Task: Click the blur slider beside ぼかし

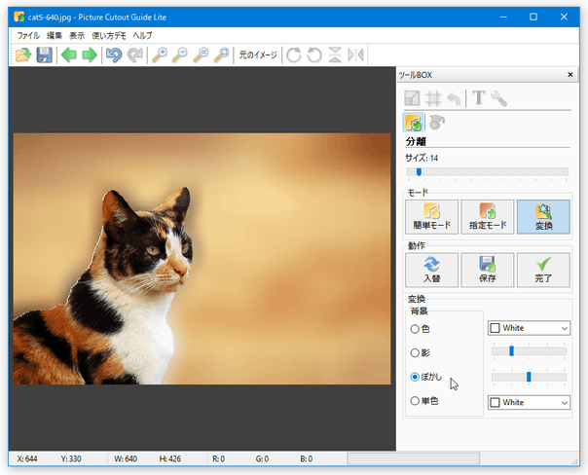Action: [x=529, y=377]
